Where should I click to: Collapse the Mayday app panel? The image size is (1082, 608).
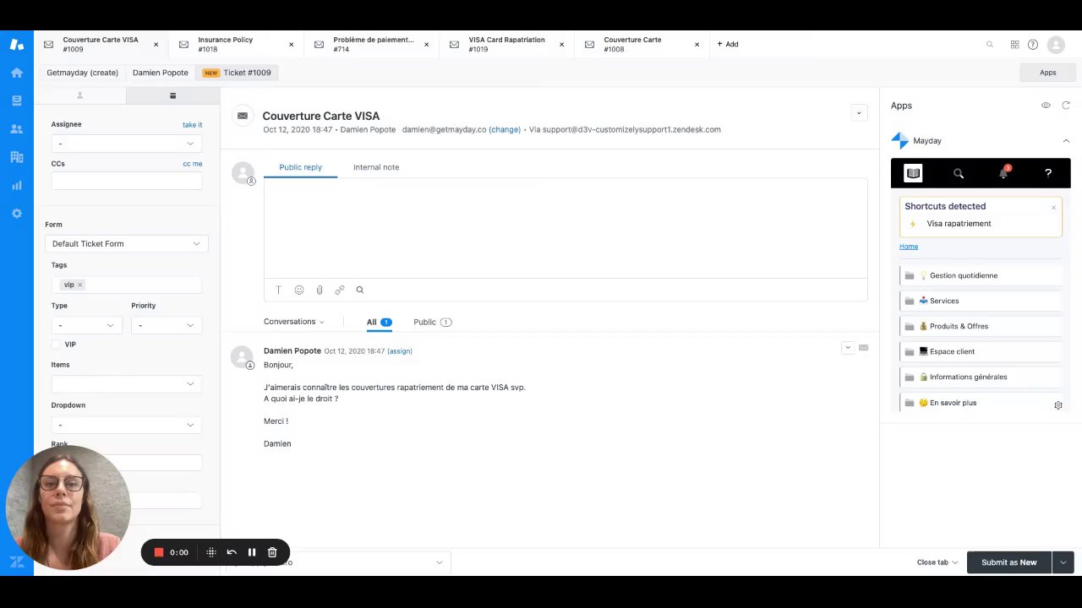pos(1066,141)
